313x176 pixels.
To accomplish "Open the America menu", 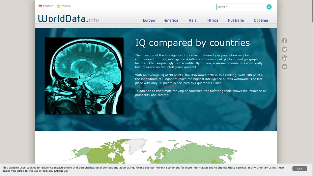I will point(171,20).
